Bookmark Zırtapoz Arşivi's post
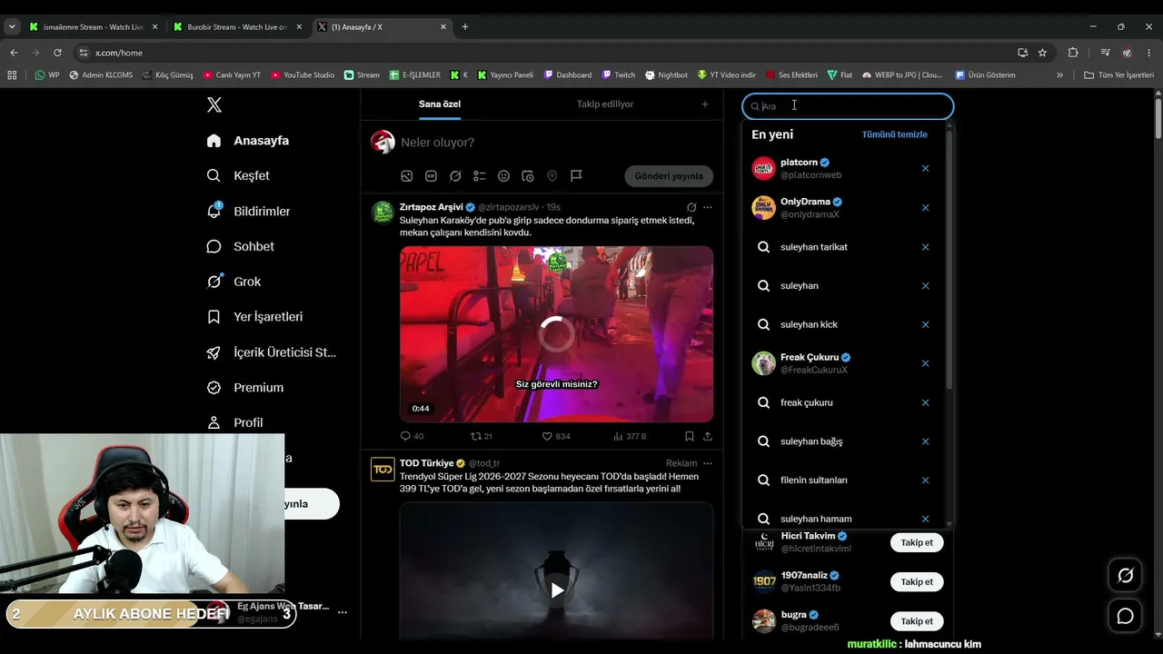This screenshot has height=654, width=1163. click(690, 436)
